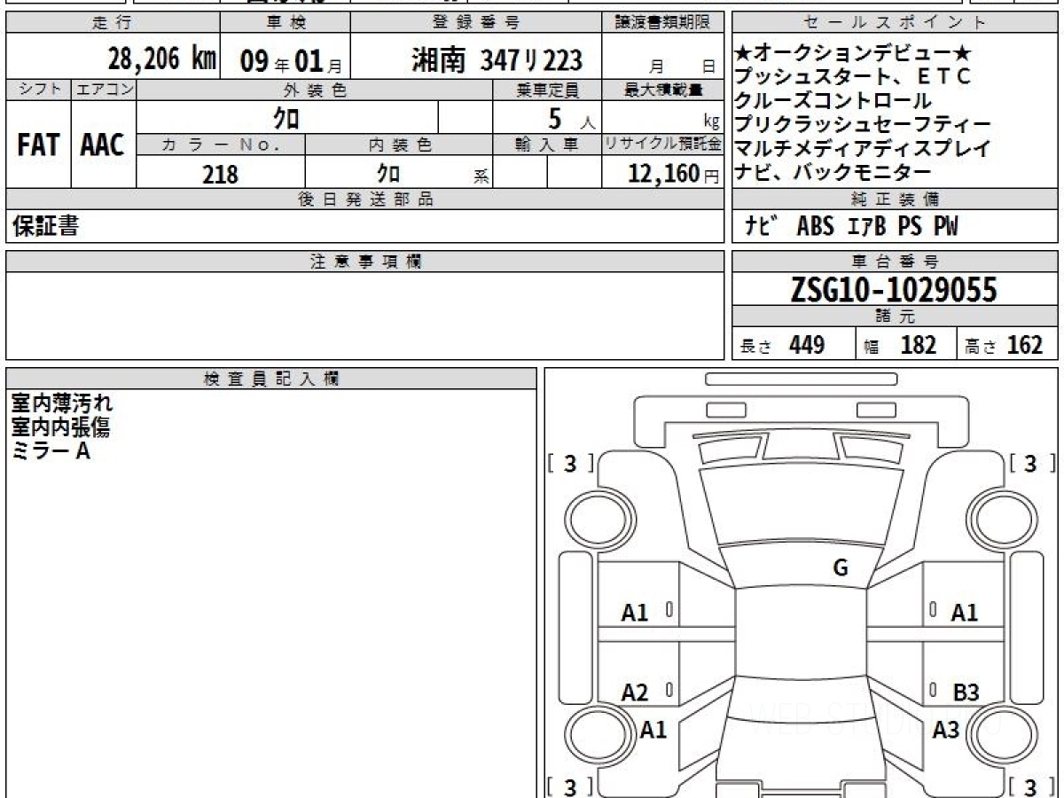Select the AAC air conditioner cell
This screenshot has height=798, width=1064.
pyautogui.click(x=103, y=145)
